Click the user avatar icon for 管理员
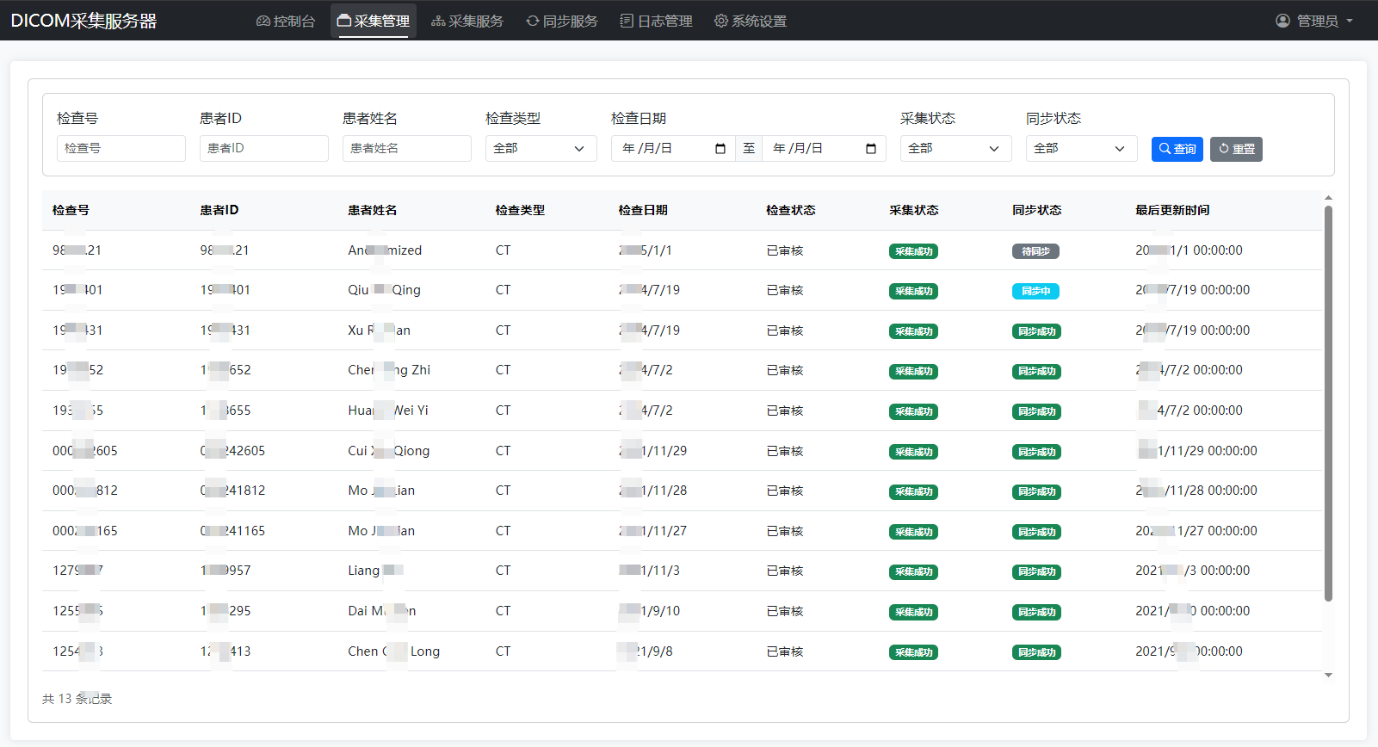 (x=1282, y=21)
